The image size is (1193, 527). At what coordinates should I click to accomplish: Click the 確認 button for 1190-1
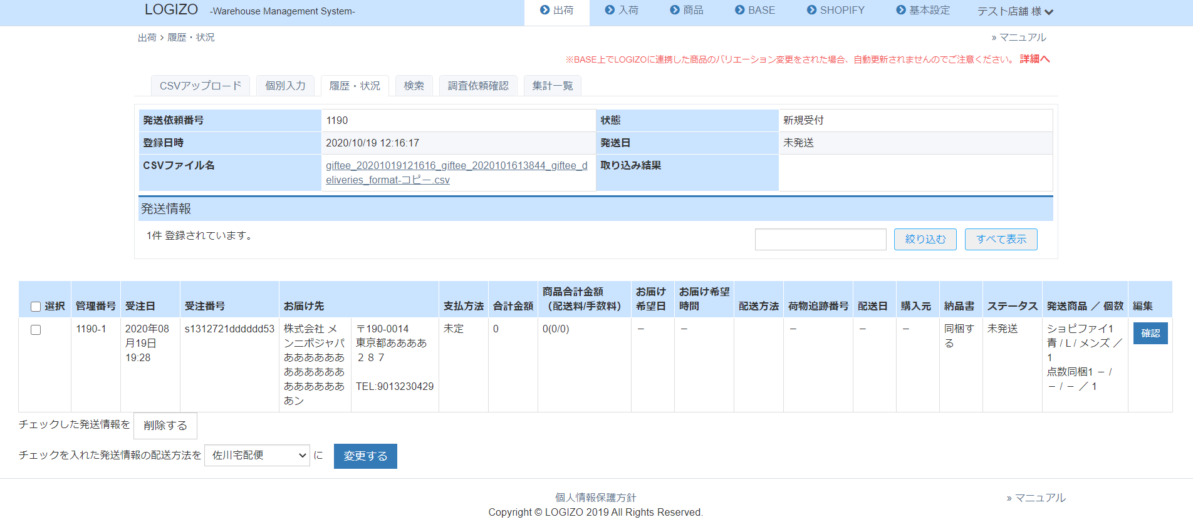(1150, 333)
